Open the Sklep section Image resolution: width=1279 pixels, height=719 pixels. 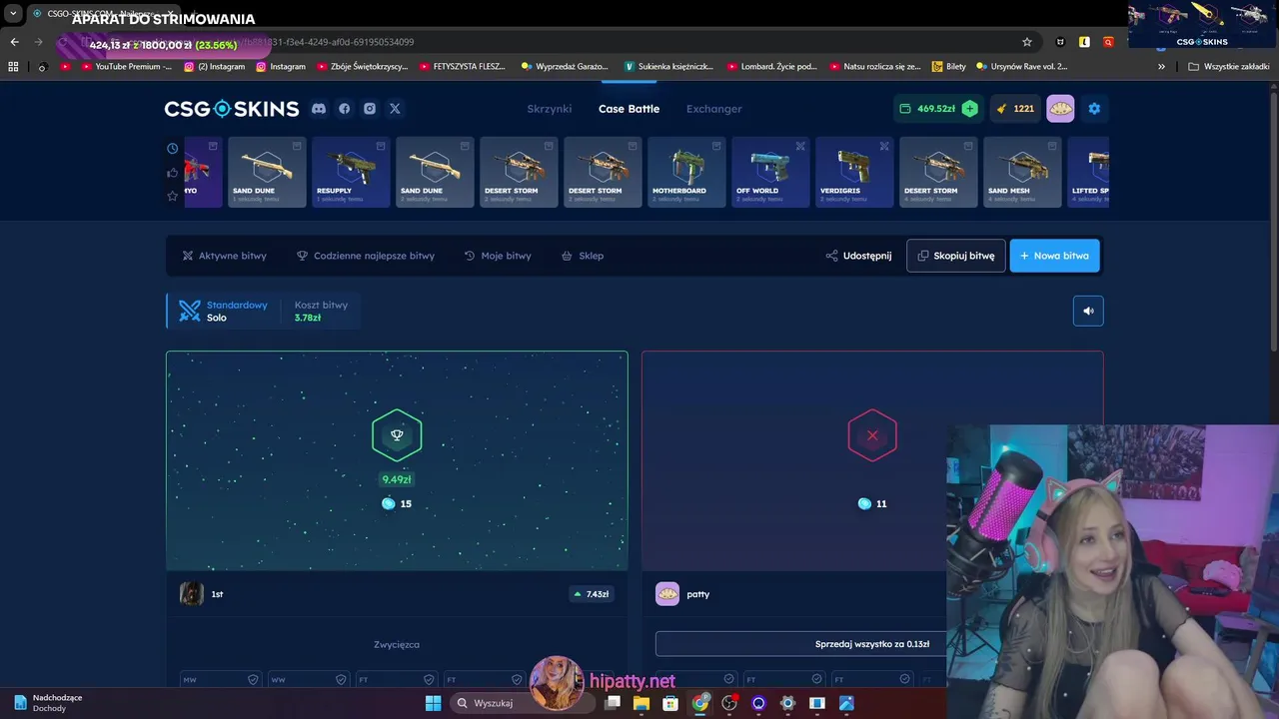583,256
